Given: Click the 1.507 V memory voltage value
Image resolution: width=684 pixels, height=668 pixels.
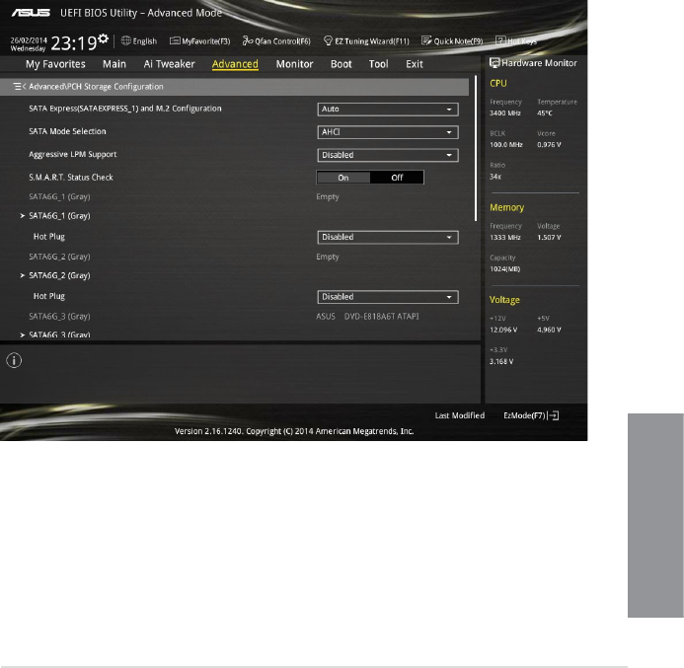Looking at the screenshot, I should point(549,238).
